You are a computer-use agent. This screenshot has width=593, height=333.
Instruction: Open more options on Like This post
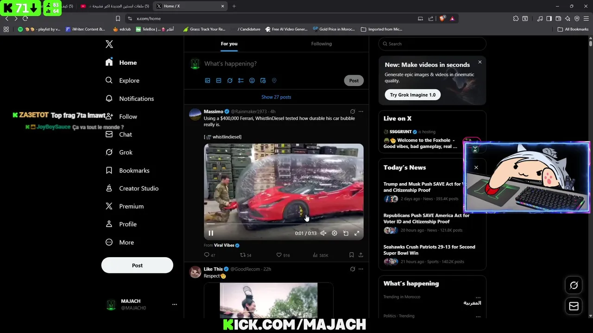(x=361, y=269)
